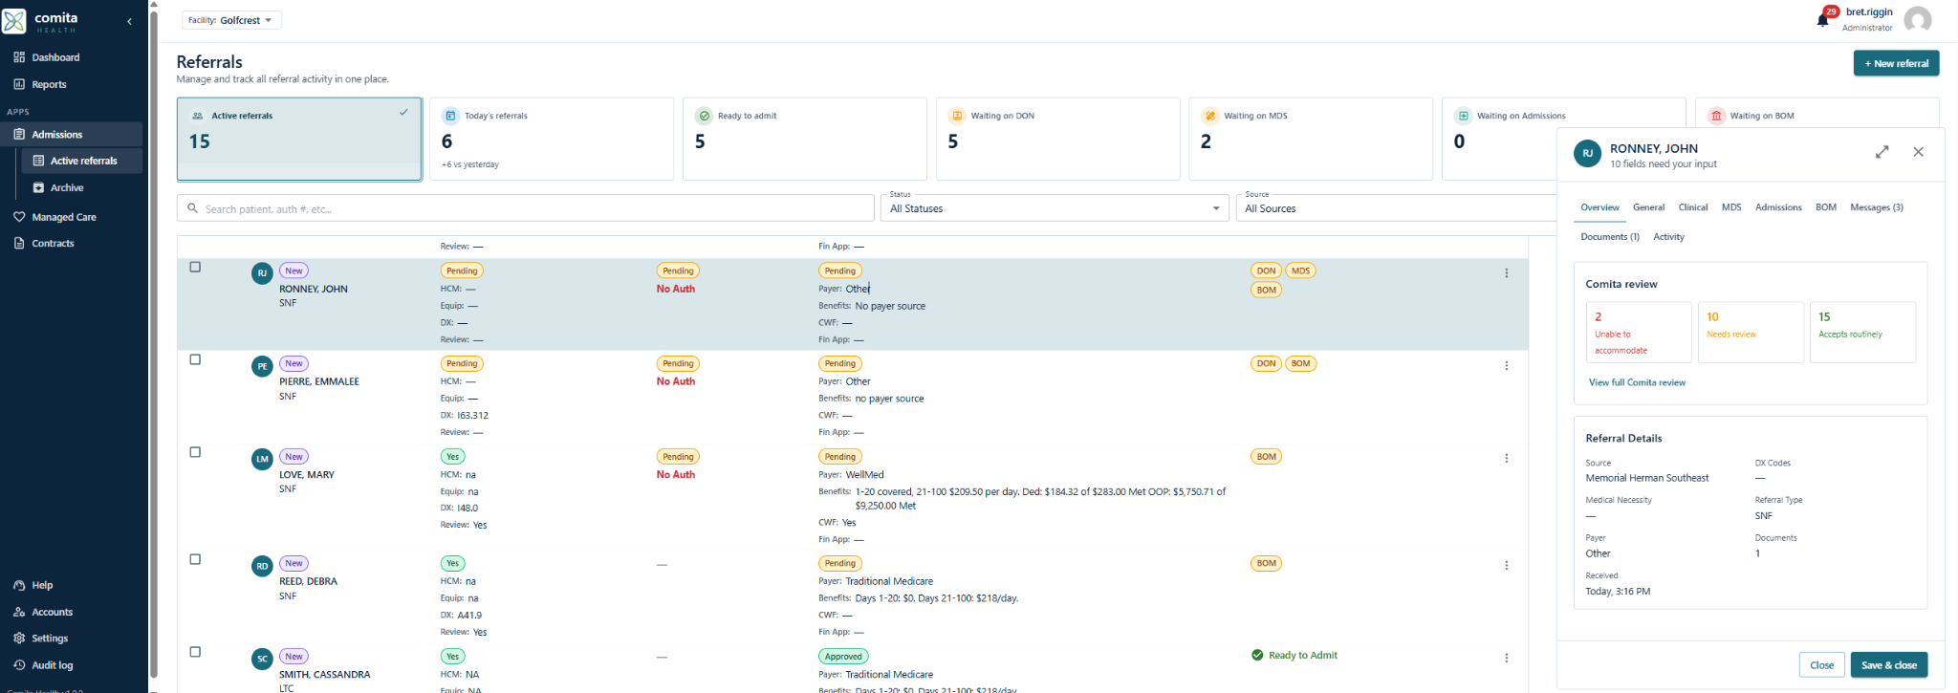
Task: Open the three-dot menu for PIERRE, EMMALEE
Action: tap(1507, 366)
